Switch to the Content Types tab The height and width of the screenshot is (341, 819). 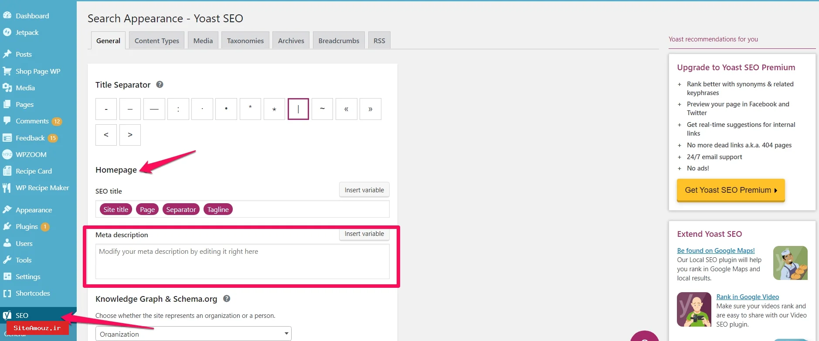[156, 41]
